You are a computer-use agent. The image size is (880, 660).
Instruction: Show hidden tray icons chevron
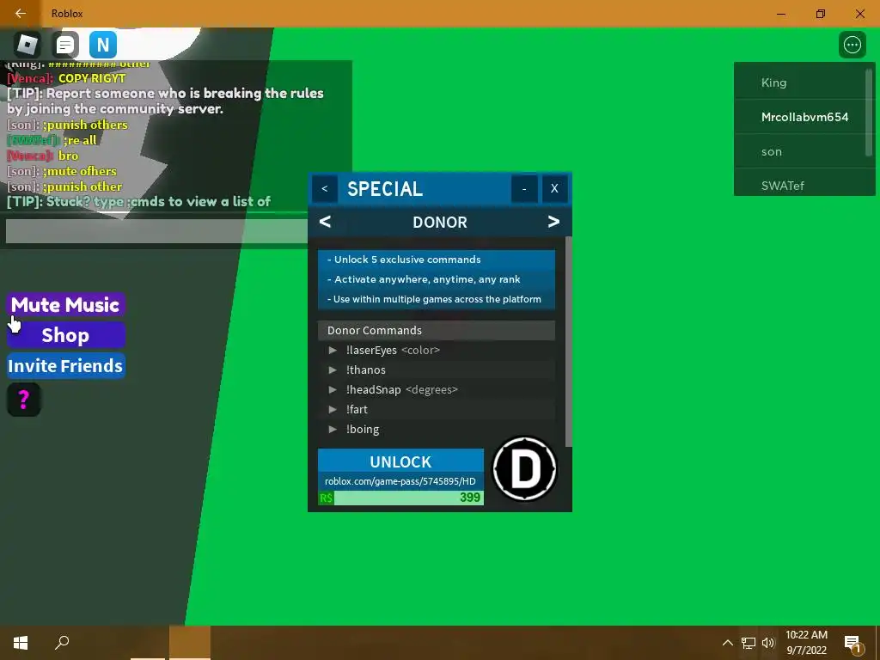point(727,643)
